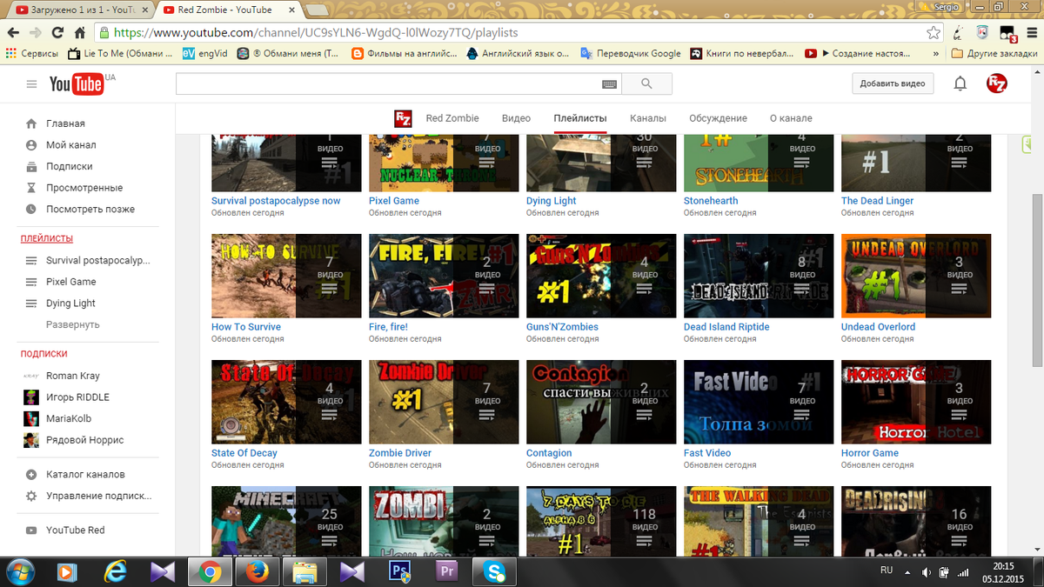
Task: Open Firefox from the taskbar
Action: coord(258,571)
